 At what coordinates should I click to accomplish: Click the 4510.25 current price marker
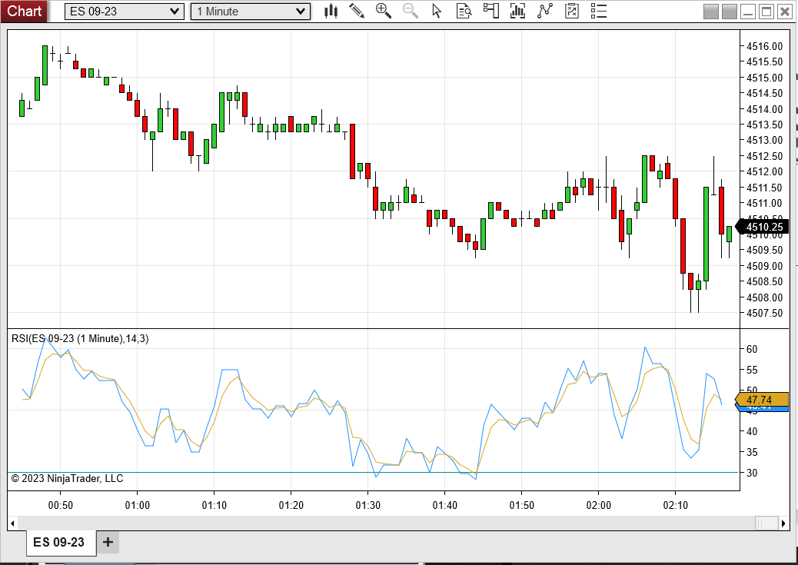click(763, 227)
